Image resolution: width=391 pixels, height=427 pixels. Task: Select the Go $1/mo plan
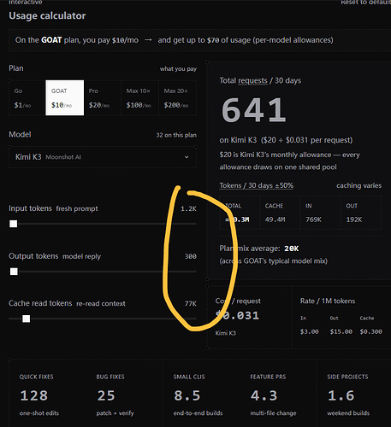(27, 97)
